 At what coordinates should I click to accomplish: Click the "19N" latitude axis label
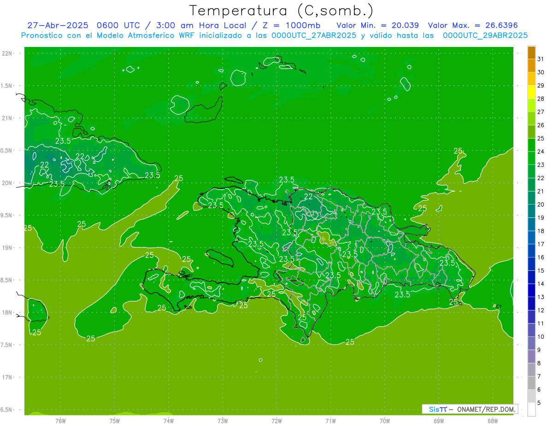point(7,248)
